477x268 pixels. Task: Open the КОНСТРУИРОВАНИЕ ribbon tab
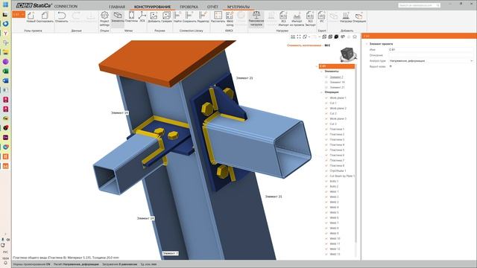point(152,7)
